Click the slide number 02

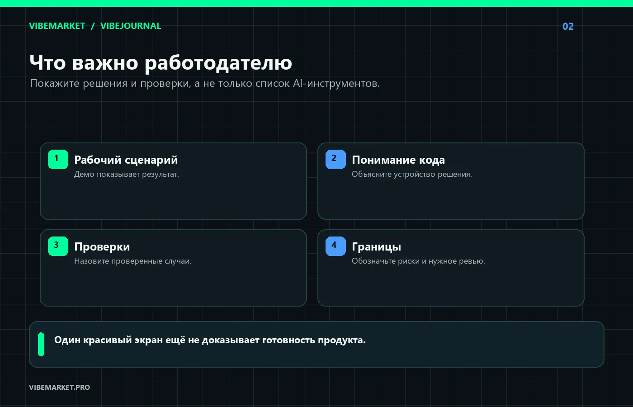(568, 26)
